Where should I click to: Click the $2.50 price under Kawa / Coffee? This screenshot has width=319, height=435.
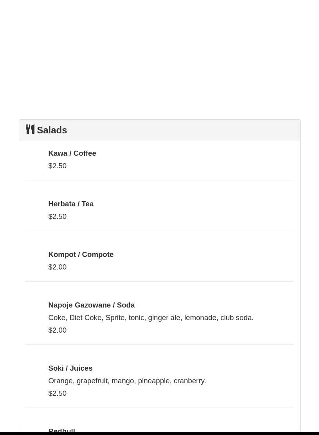click(57, 166)
